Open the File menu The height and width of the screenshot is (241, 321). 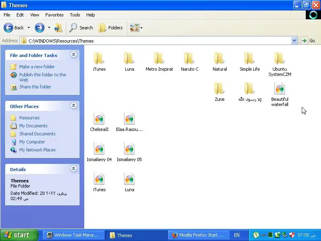[x=7, y=15]
